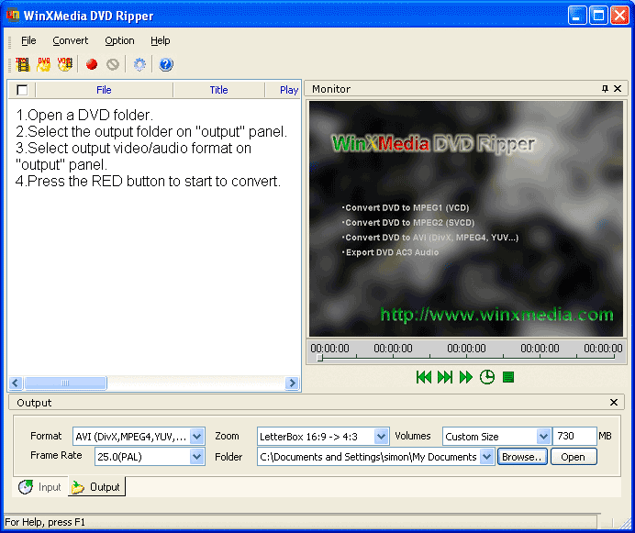The width and height of the screenshot is (635, 533).
Task: Close the Output panel
Action: pyautogui.click(x=614, y=402)
